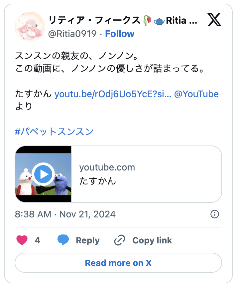Click the Reply text button
This screenshot has width=236, height=289.
[88, 240]
